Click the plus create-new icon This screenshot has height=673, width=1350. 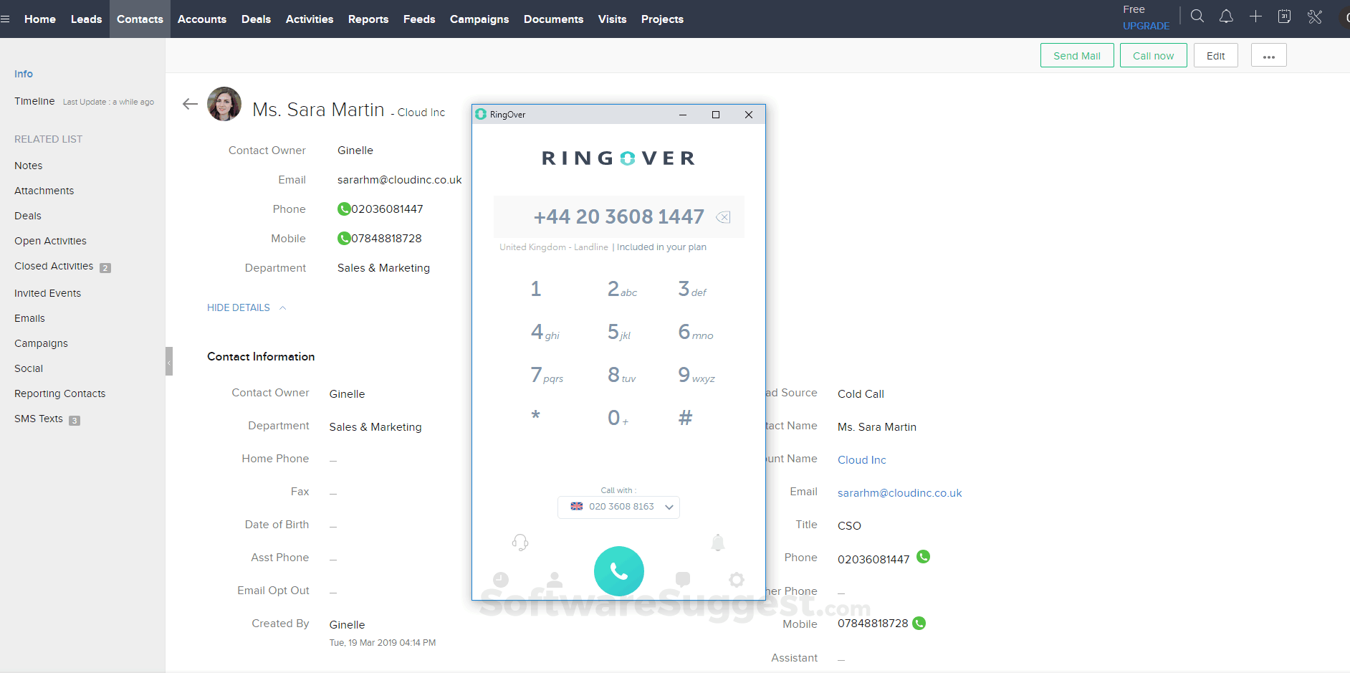click(1255, 16)
